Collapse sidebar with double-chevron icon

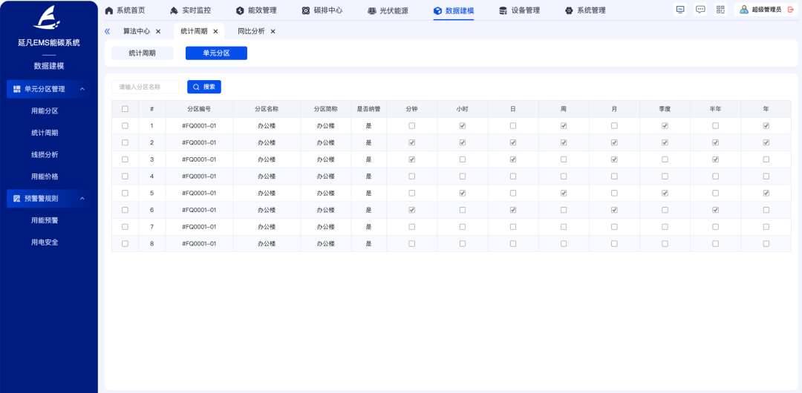tap(108, 31)
